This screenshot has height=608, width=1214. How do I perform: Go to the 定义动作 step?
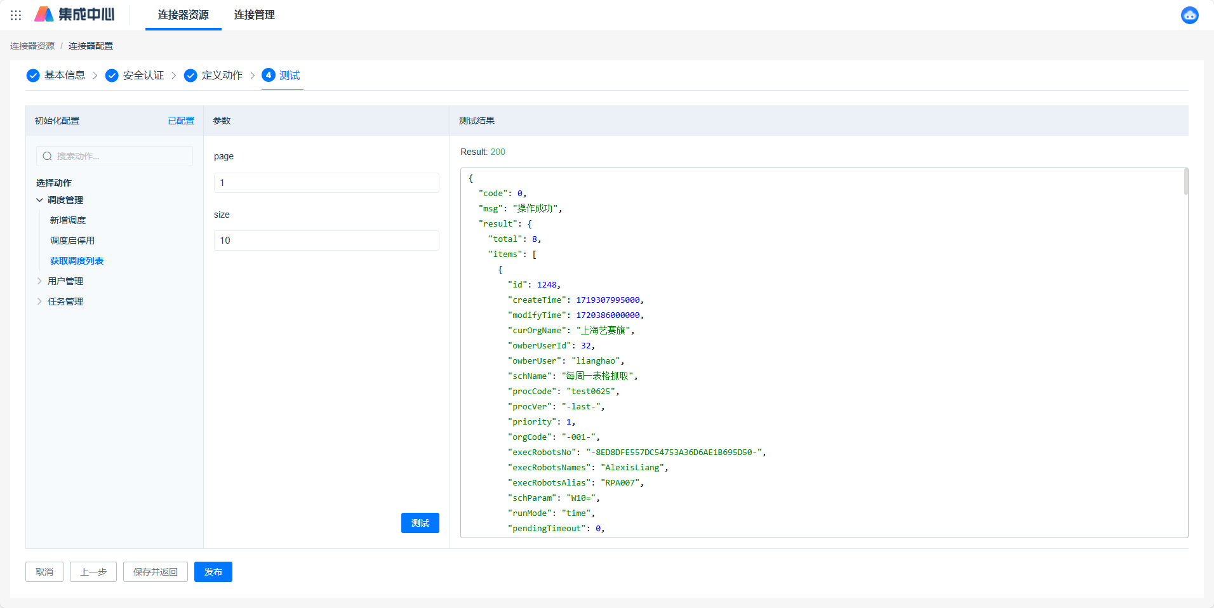222,76
